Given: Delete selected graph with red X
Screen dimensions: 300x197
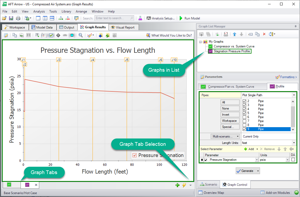Looking at the screenshot, I should point(264,34).
